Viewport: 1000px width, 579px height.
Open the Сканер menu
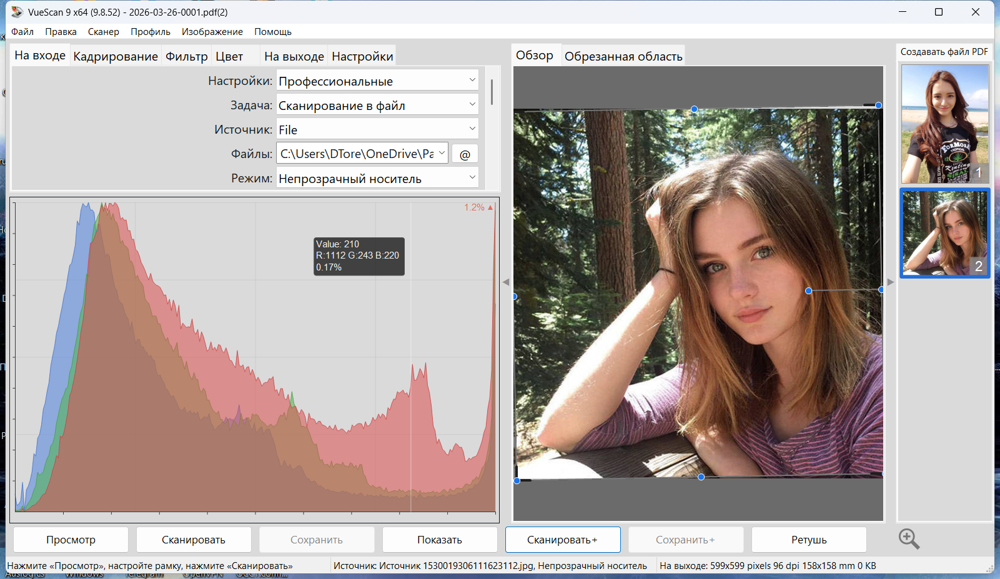[x=103, y=32]
